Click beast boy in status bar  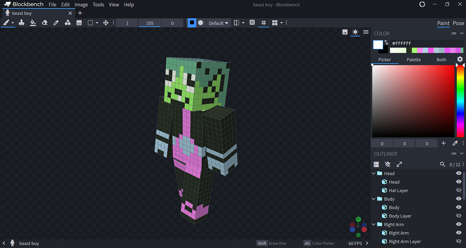tap(29, 244)
